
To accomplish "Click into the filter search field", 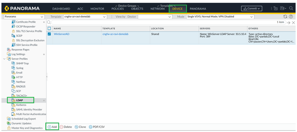I will (x=164, y=23).
